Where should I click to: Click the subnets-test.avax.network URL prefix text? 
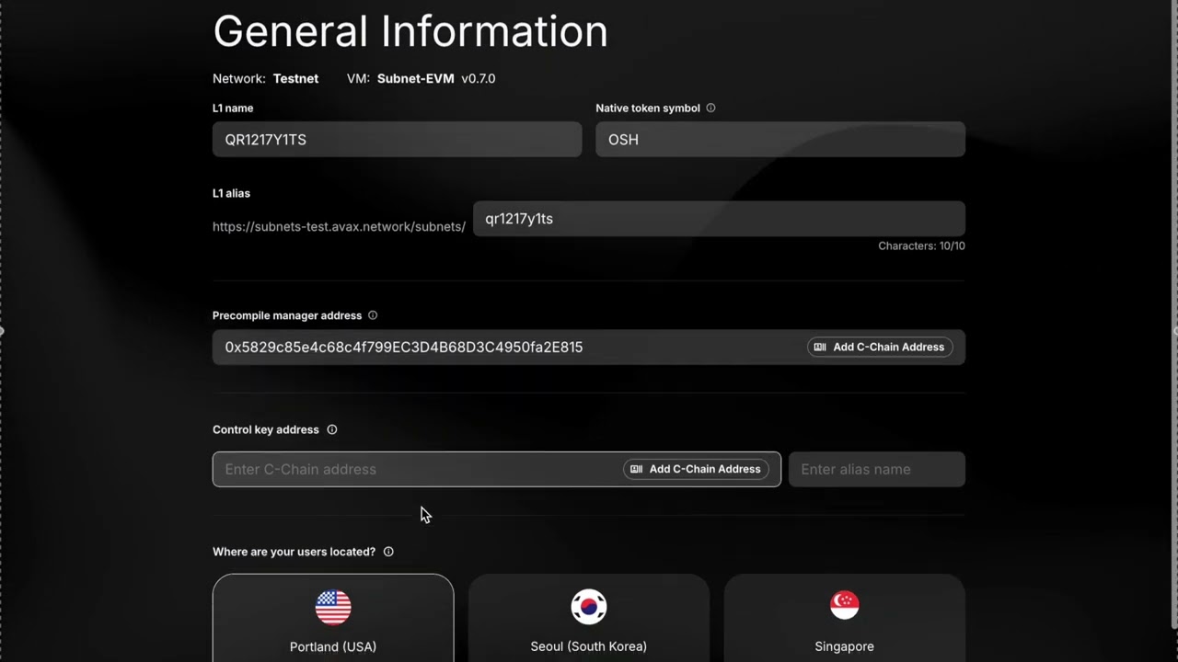click(339, 226)
